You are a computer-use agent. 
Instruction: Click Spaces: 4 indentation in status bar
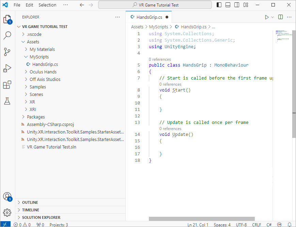point(222,225)
